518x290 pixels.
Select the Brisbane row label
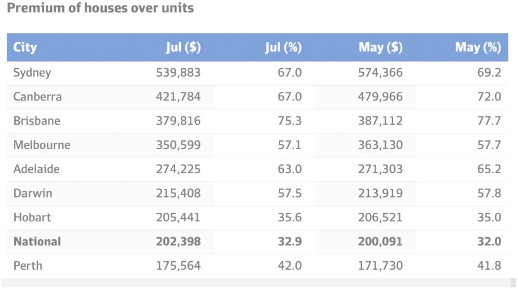pyautogui.click(x=37, y=121)
